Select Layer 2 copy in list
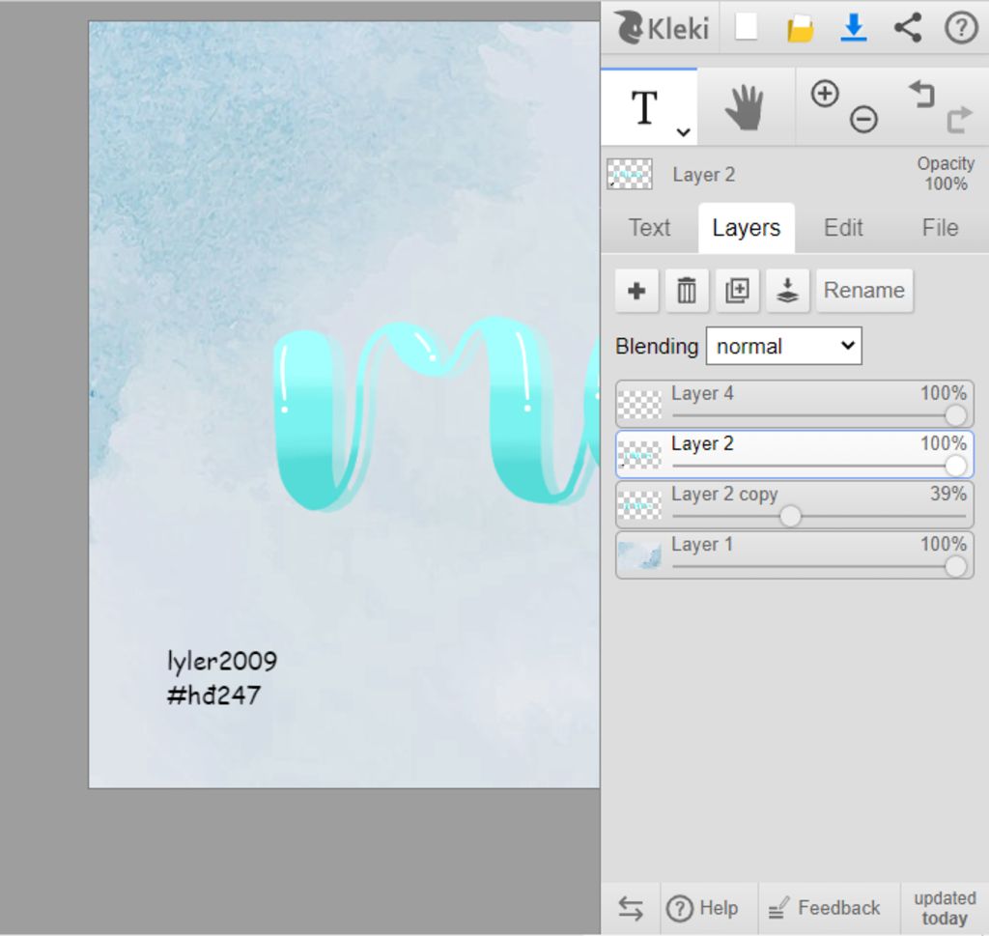The height and width of the screenshot is (936, 989). 795,504
